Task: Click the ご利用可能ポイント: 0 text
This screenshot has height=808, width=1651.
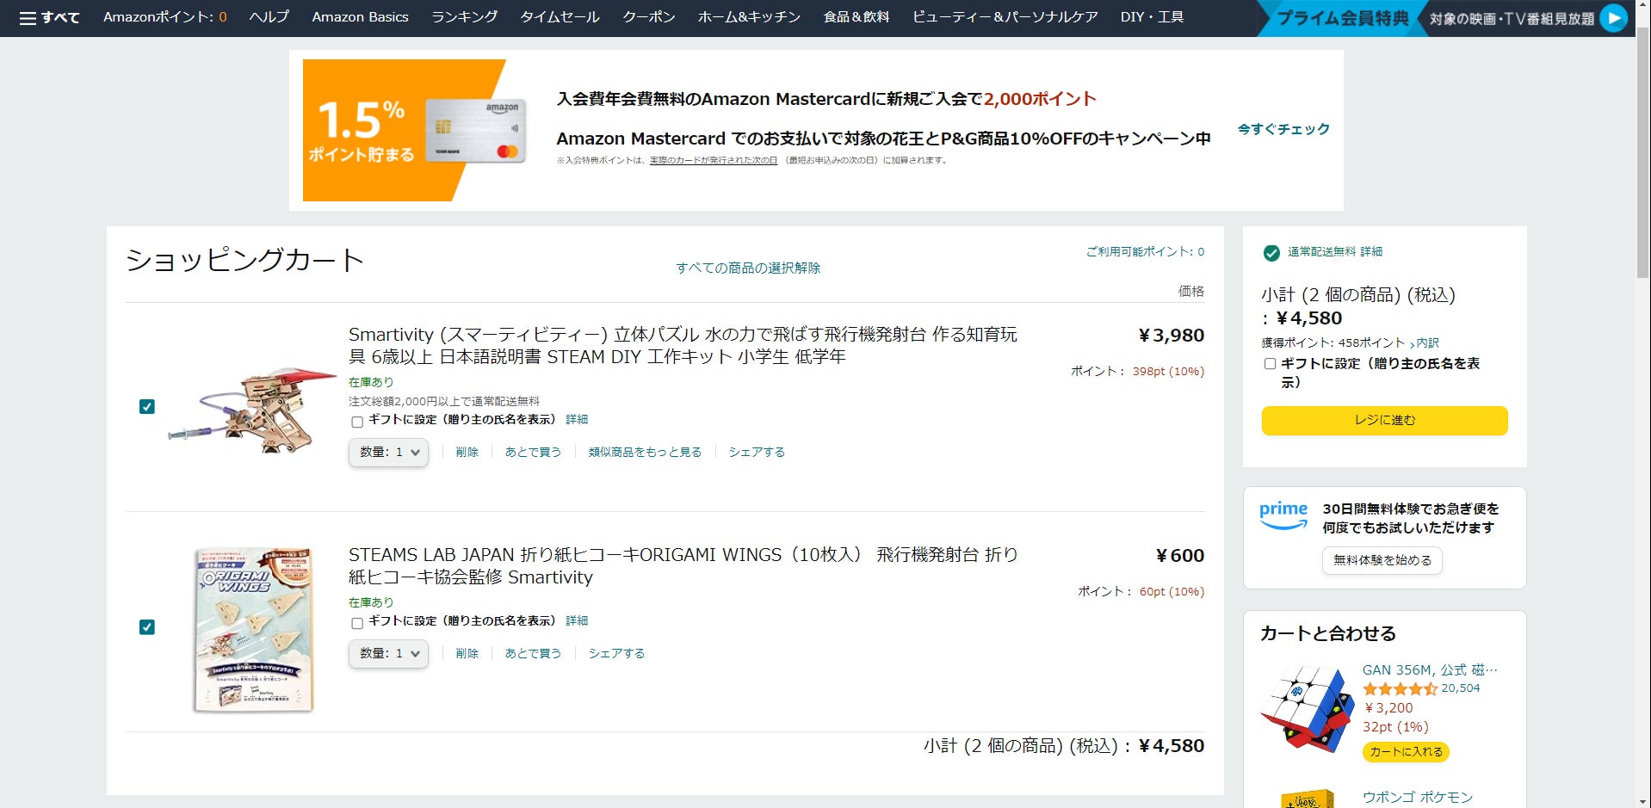Action: pyautogui.click(x=1145, y=252)
